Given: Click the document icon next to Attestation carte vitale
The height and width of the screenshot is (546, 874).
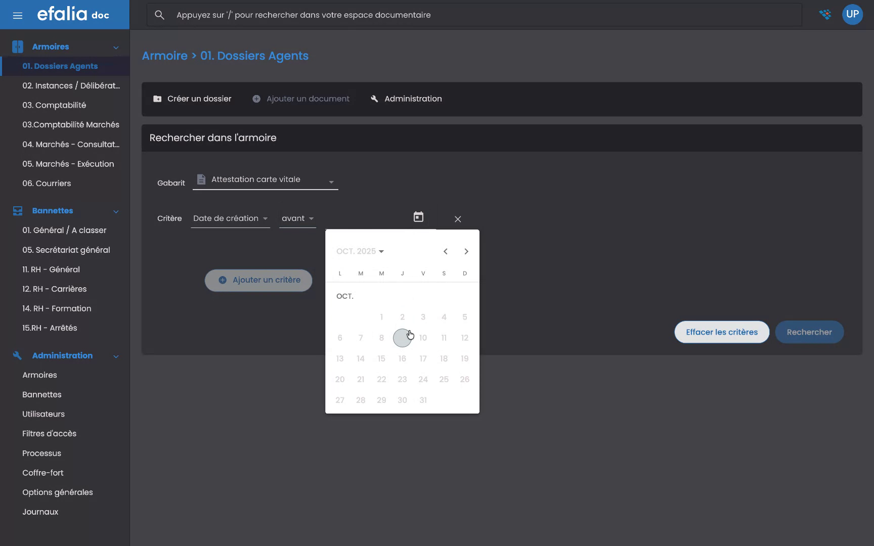Looking at the screenshot, I should 201,179.
